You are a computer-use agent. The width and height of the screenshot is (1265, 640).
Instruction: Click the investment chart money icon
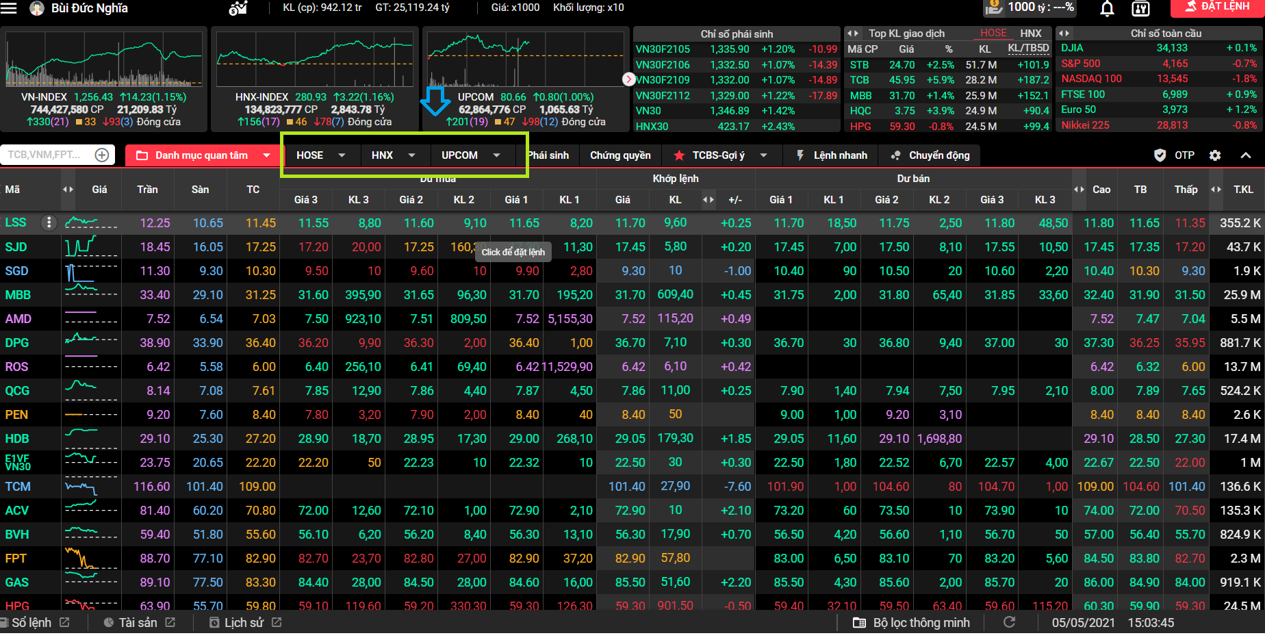(x=238, y=8)
